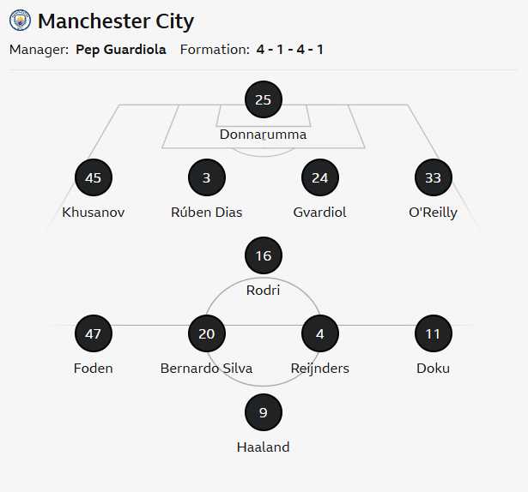Image resolution: width=528 pixels, height=492 pixels.
Task: Click the O'Reilly name label
Action: tap(433, 213)
